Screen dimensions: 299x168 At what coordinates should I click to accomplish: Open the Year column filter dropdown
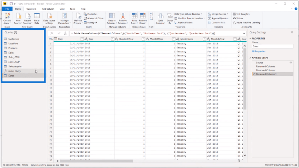pyautogui.click(x=112, y=39)
